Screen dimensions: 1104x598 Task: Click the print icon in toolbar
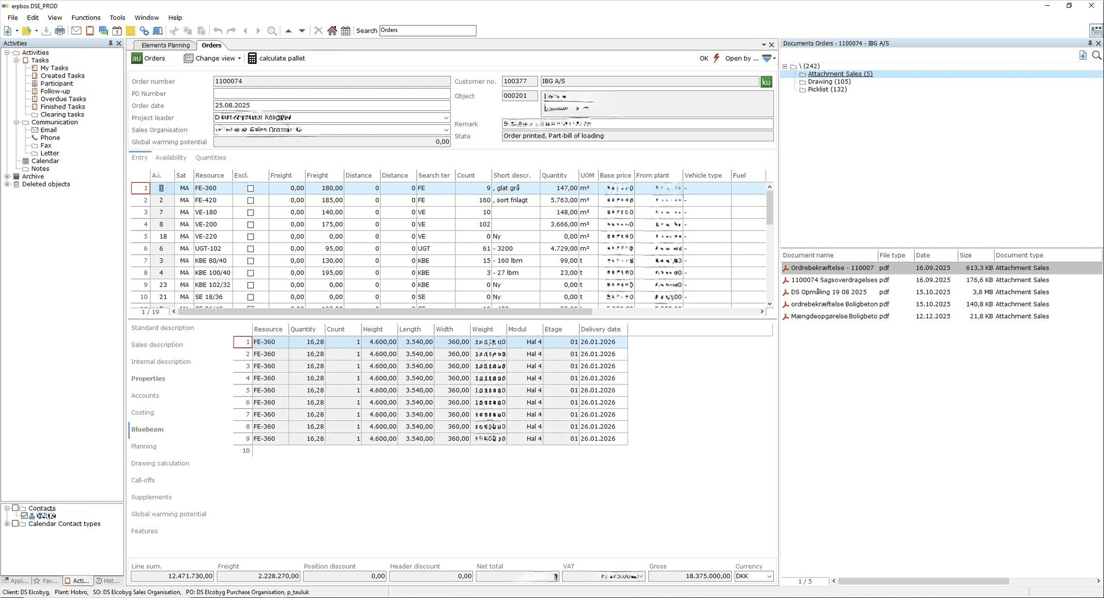point(60,31)
